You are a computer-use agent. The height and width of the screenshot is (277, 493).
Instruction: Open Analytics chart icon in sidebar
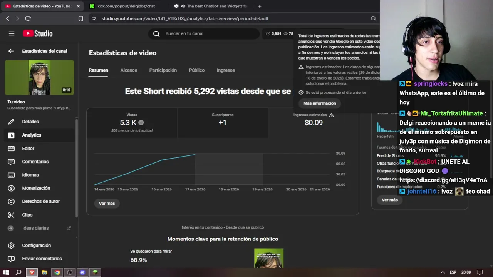tap(11, 135)
